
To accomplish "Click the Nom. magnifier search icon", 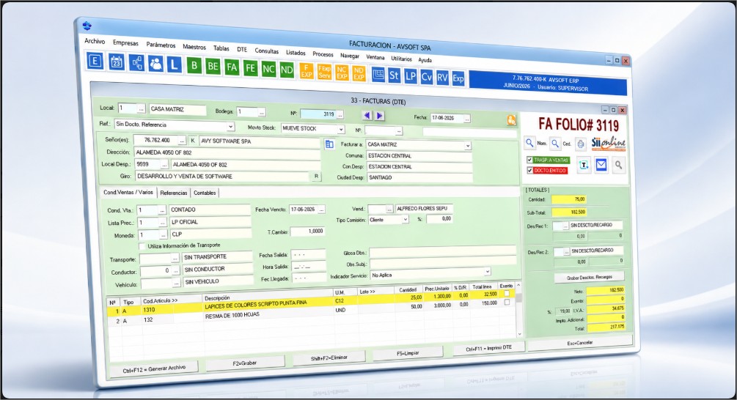I will (530, 142).
